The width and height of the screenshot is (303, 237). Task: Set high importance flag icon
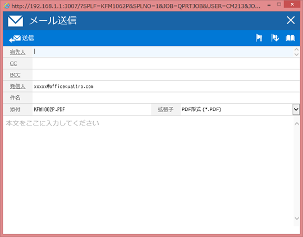[259, 38]
